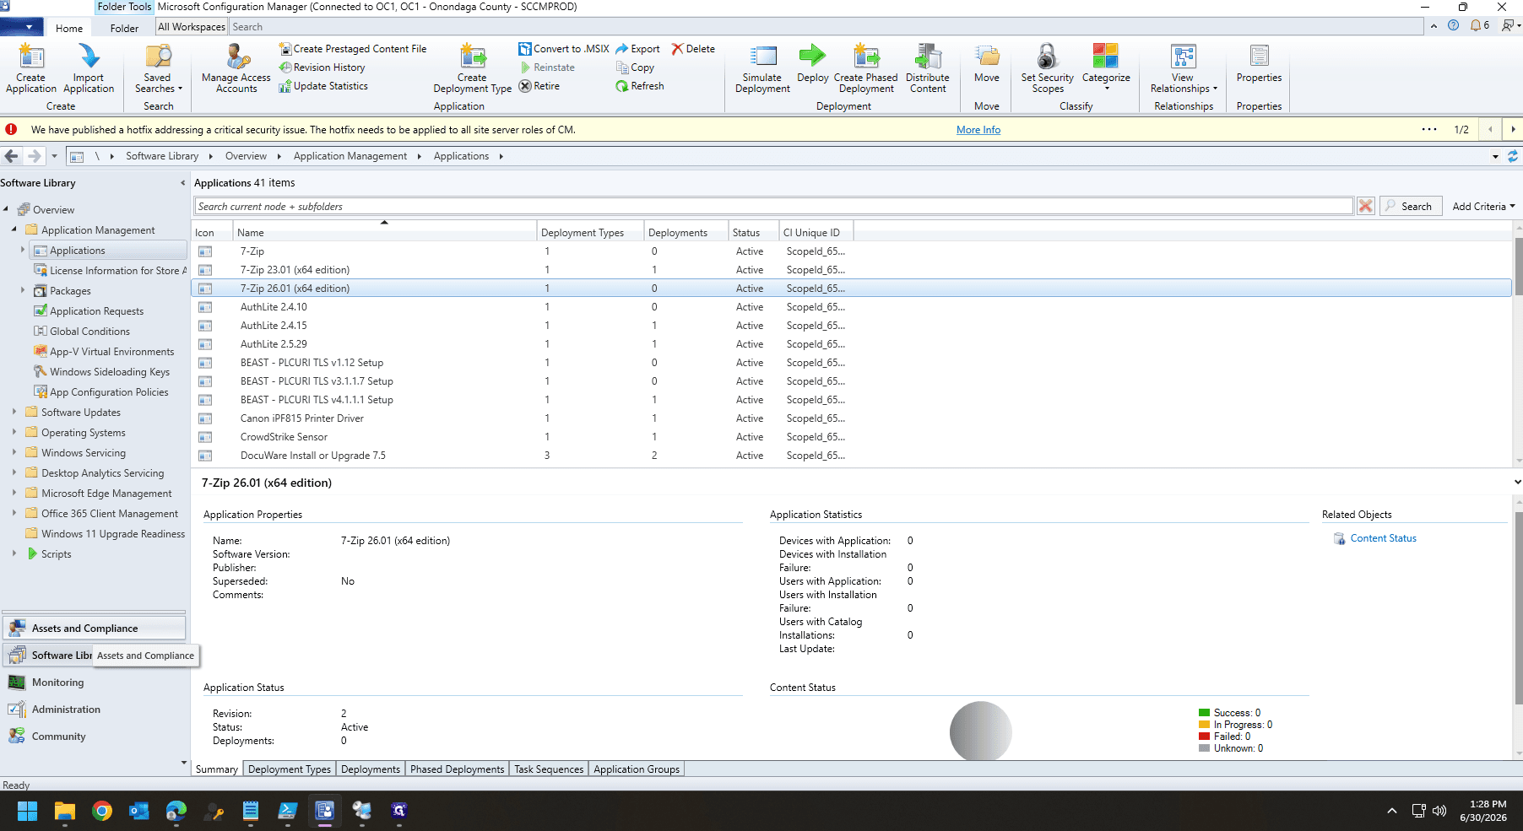Open View Relationships dropdown
The image size is (1523, 831).
tap(1184, 67)
